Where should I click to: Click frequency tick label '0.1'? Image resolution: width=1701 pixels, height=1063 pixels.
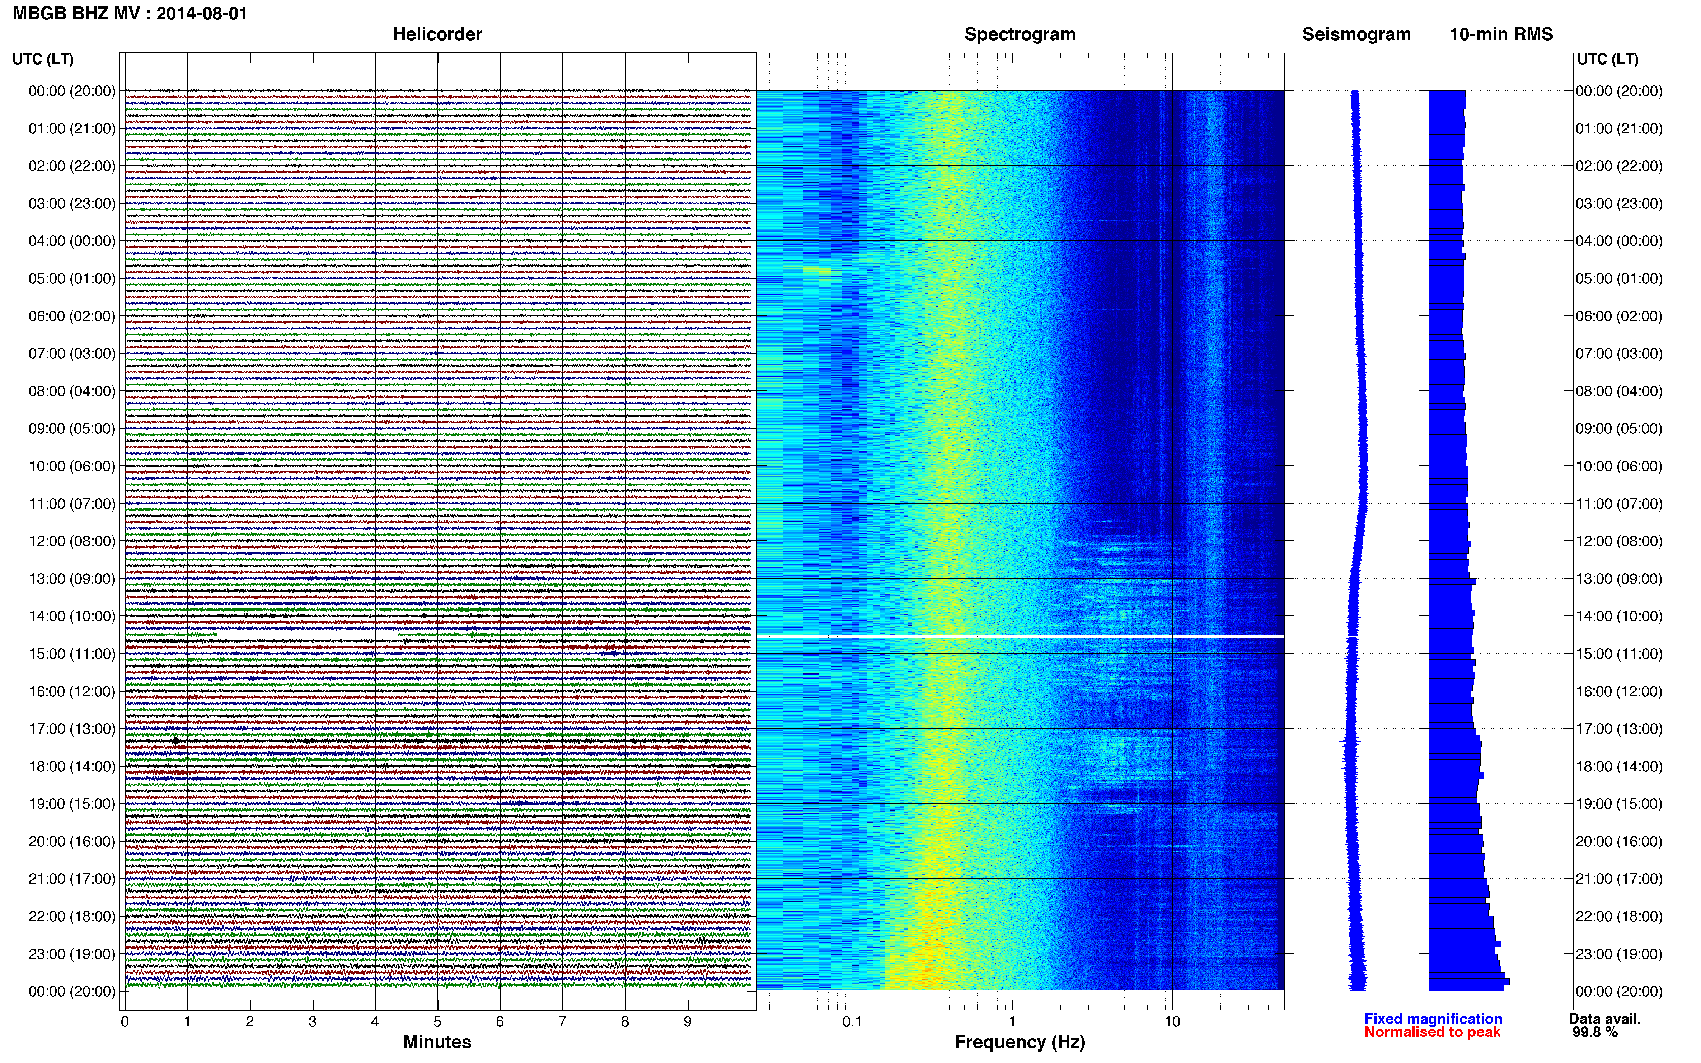852,1021
